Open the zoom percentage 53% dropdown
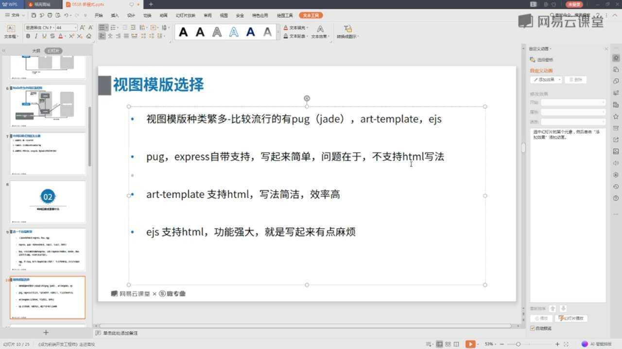This screenshot has width=622, height=349. point(490,344)
